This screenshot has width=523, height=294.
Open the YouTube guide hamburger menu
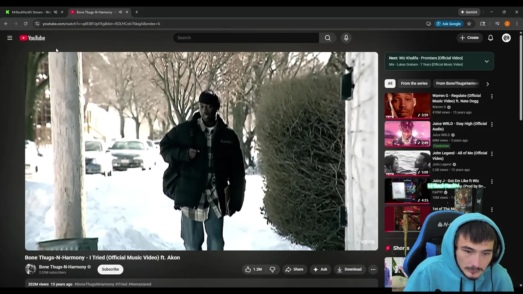(x=10, y=38)
